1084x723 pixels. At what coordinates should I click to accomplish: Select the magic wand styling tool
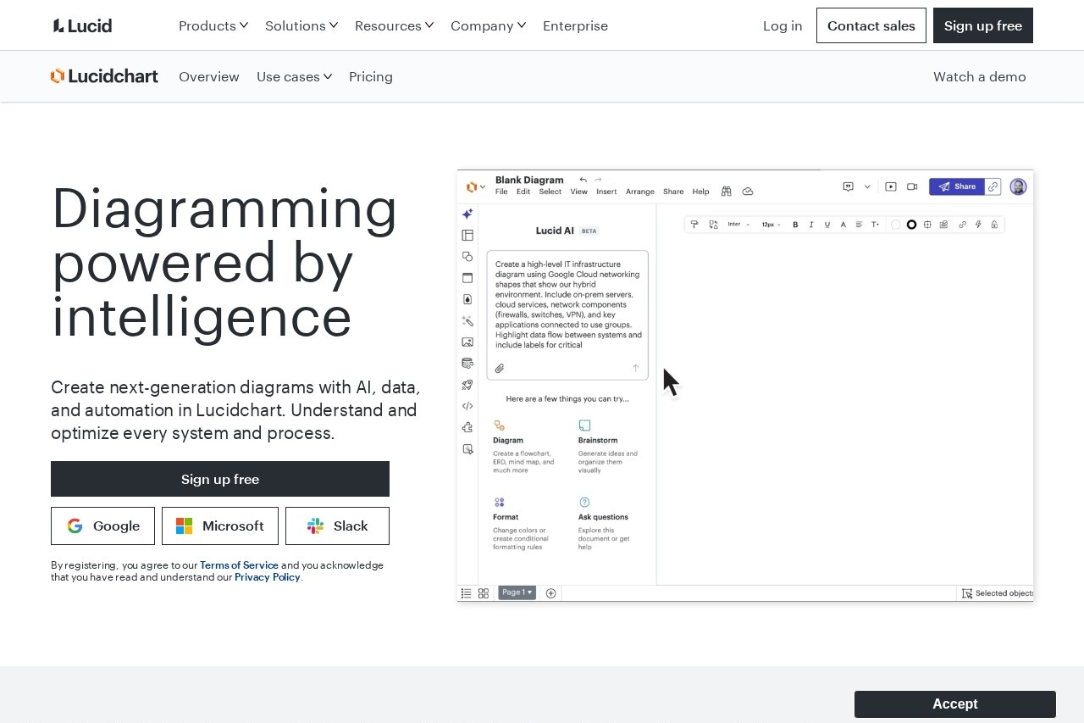coord(467,321)
